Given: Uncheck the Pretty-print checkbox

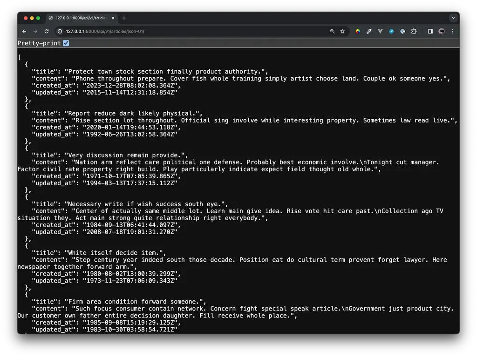Looking at the screenshot, I should pos(65,43).
